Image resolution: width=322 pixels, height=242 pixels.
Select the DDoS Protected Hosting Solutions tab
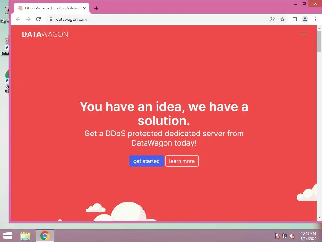click(52, 8)
